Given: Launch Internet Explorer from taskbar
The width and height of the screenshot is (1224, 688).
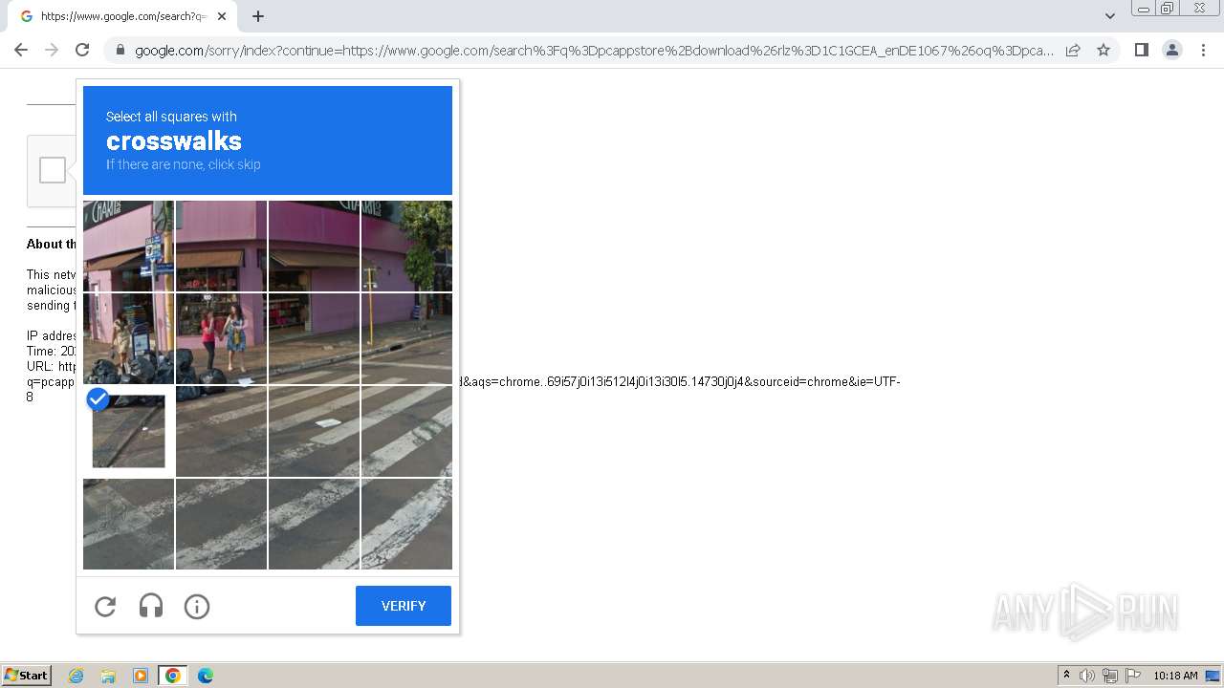Looking at the screenshot, I should coord(76,676).
